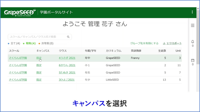The height and width of the screenshot is (112, 200).
Task: Open さくらんぼ学園 in 4うさぎ row
Action: 18,58
